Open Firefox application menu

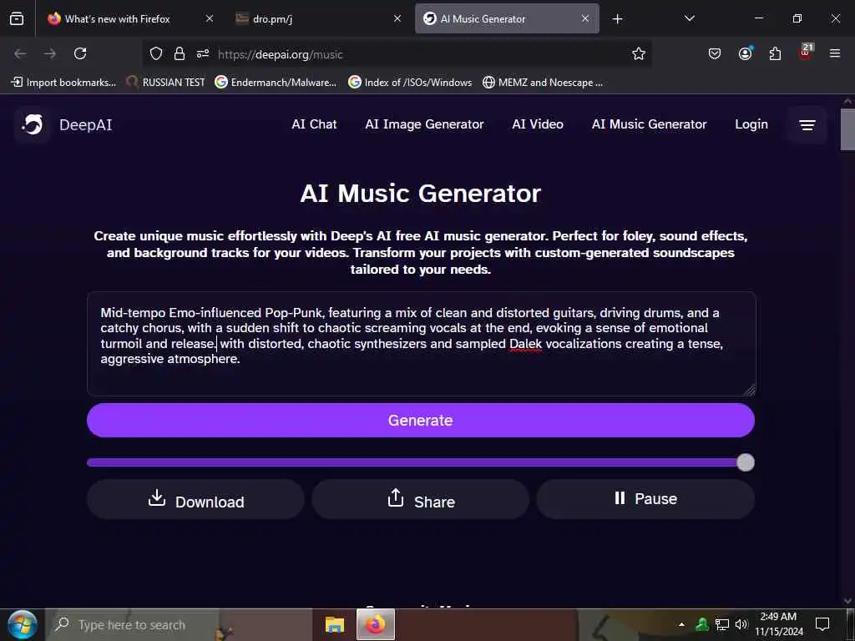835,53
